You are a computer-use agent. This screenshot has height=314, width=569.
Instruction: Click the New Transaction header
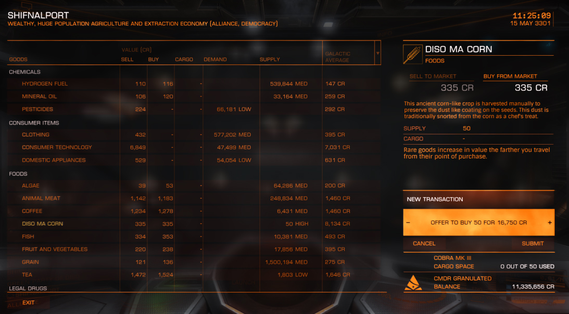click(435, 199)
